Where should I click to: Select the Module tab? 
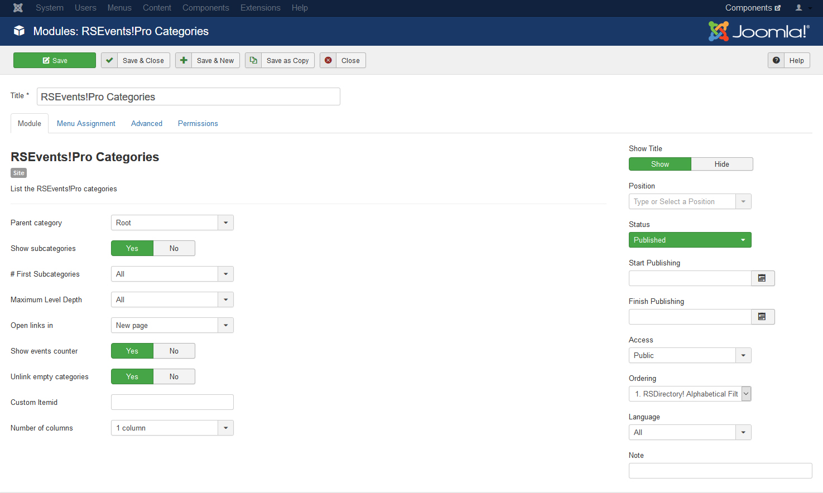click(x=30, y=123)
